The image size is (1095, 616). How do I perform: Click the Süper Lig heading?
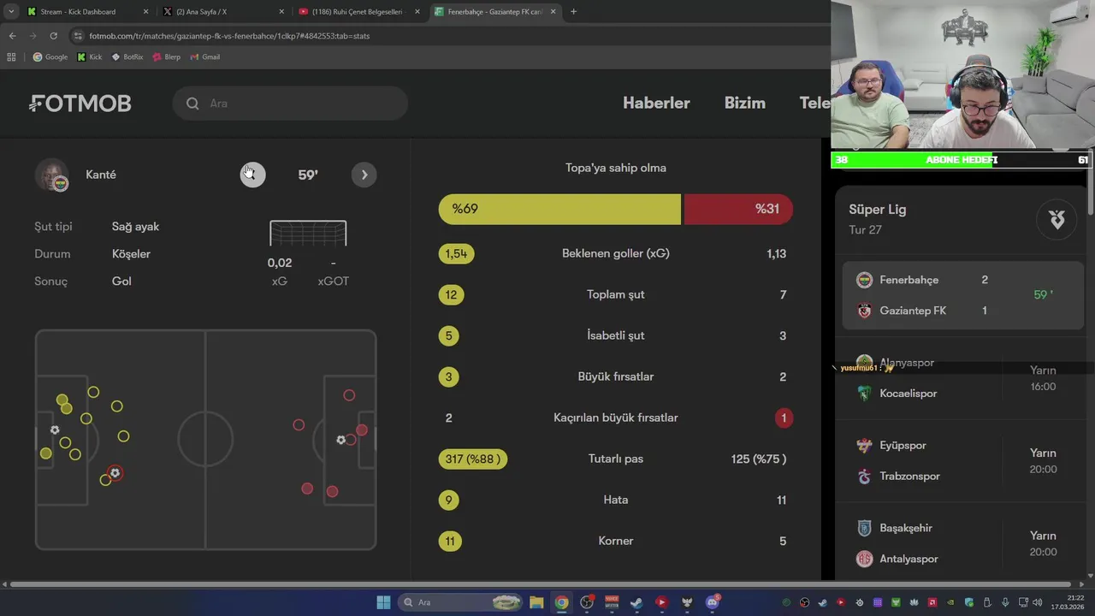878,210
